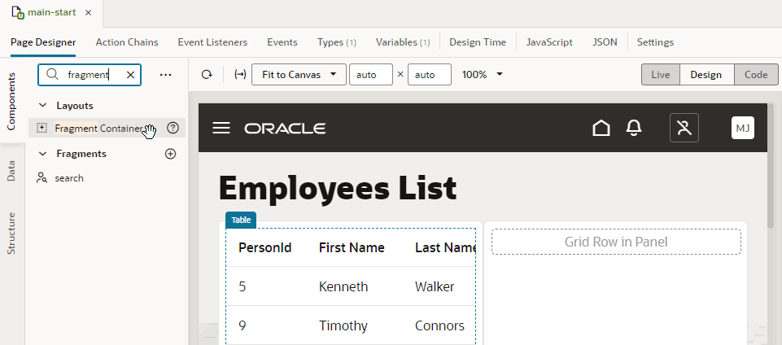Open the Fit to Canvas dropdown
The width and height of the screenshot is (782, 345).
tap(299, 75)
